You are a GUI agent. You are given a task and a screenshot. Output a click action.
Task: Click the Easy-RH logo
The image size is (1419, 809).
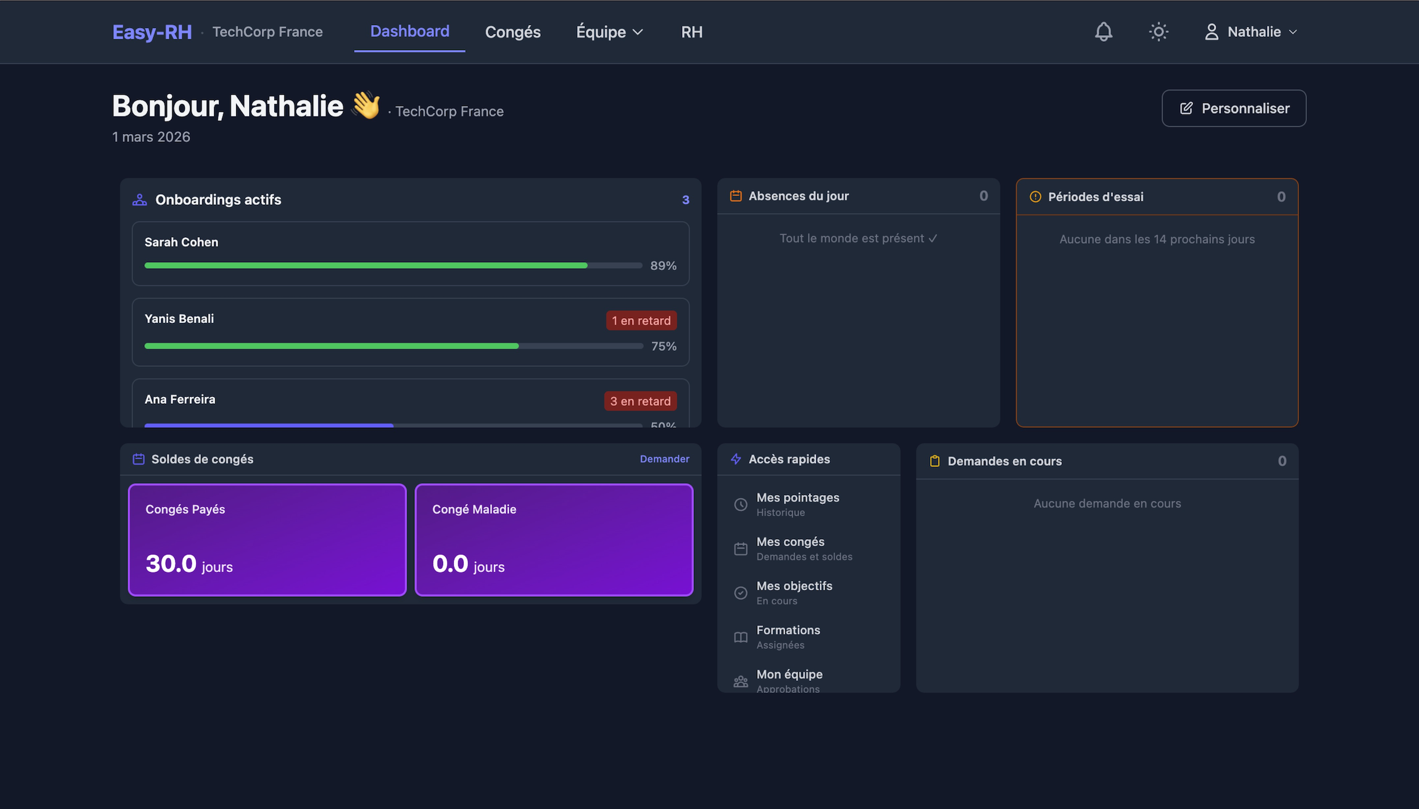(152, 32)
